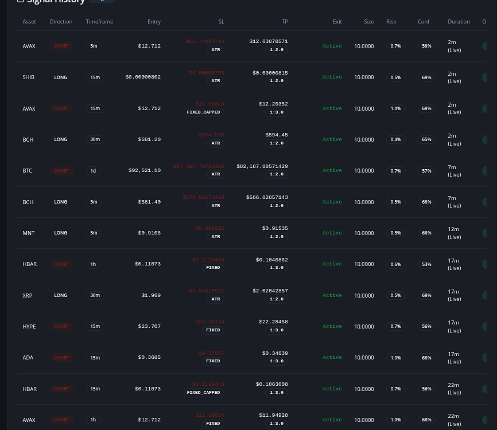Click the 53% confidence badge
The width and height of the screenshot is (497, 430).
[426, 264]
